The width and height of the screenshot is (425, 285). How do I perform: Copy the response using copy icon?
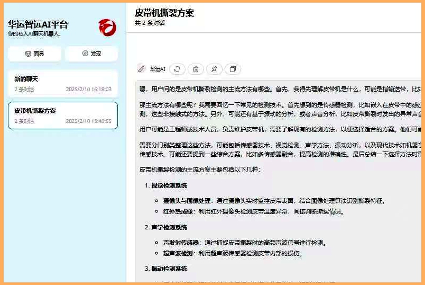[233, 69]
